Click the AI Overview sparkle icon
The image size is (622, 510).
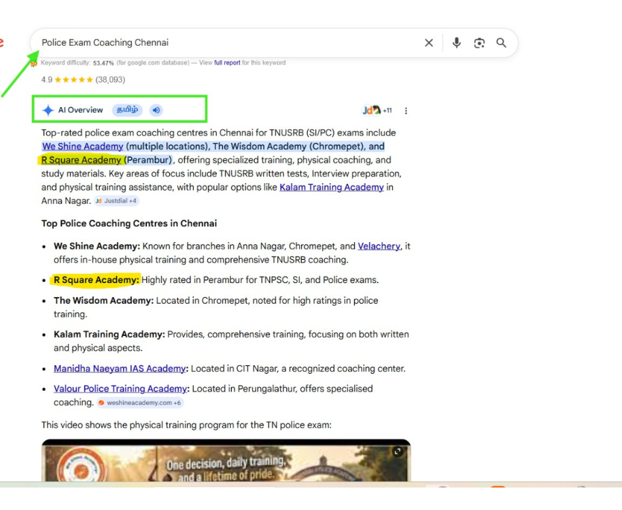[48, 110]
